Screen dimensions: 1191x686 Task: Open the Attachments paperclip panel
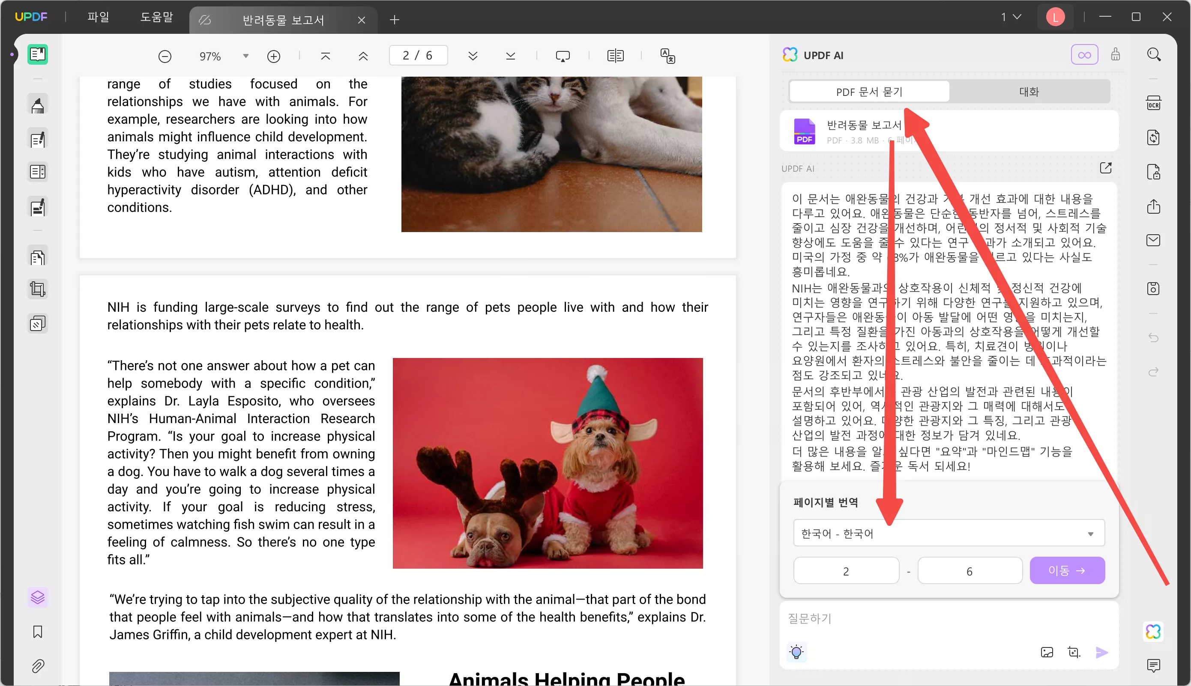pyautogui.click(x=38, y=666)
